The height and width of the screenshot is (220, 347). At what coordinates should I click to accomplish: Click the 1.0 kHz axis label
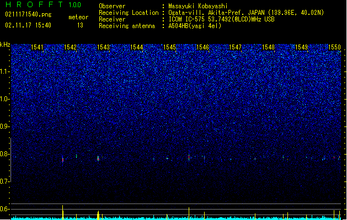tap(4, 99)
